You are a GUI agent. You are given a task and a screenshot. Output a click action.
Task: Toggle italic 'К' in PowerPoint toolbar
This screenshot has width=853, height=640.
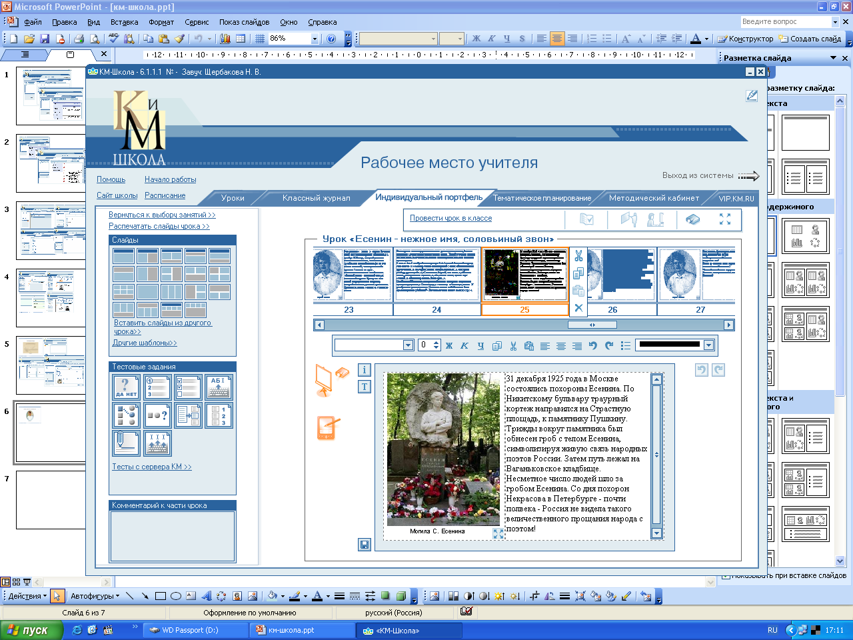(x=491, y=39)
